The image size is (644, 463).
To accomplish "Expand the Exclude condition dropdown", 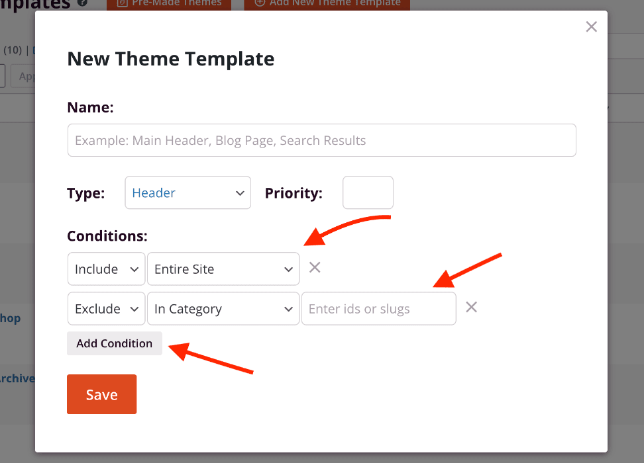I will (106, 309).
